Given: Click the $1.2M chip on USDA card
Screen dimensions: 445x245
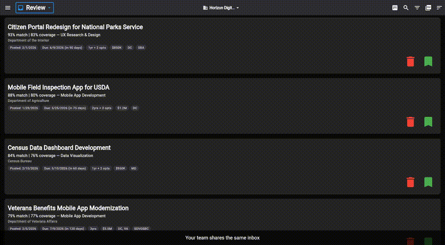Looking at the screenshot, I should click(x=122, y=108).
